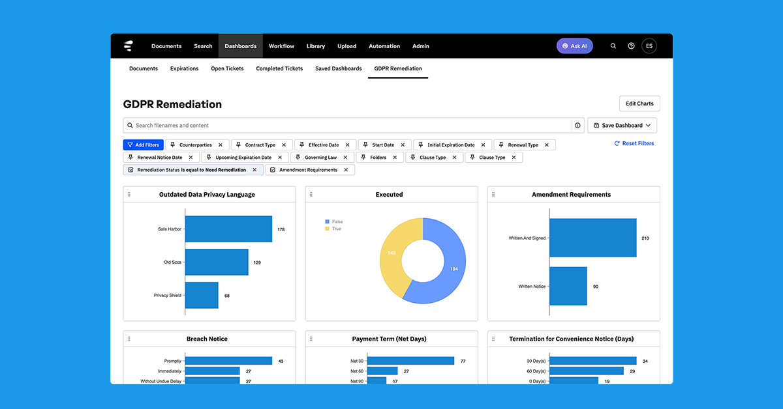The image size is (783, 409).
Task: Switch to the Open Tickets tab
Action: (x=227, y=68)
